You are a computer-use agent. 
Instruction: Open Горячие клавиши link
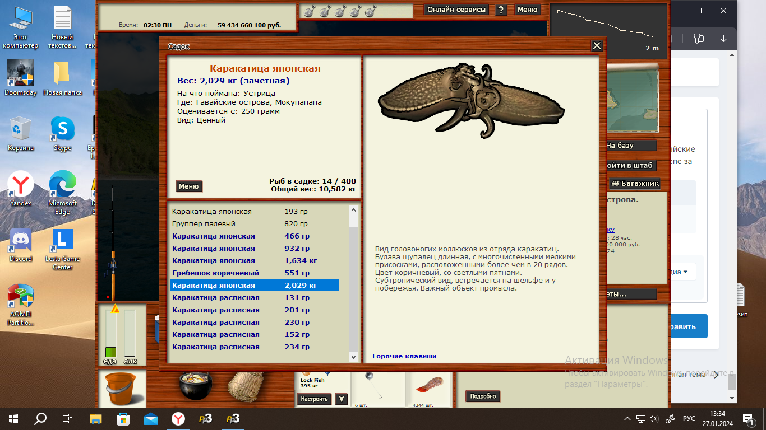404,356
